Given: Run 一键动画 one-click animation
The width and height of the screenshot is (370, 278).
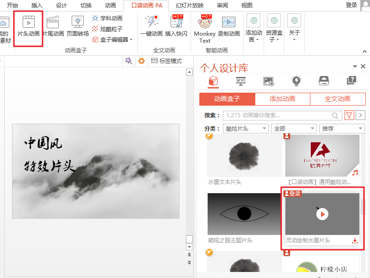Looking at the screenshot, I should click(152, 25).
